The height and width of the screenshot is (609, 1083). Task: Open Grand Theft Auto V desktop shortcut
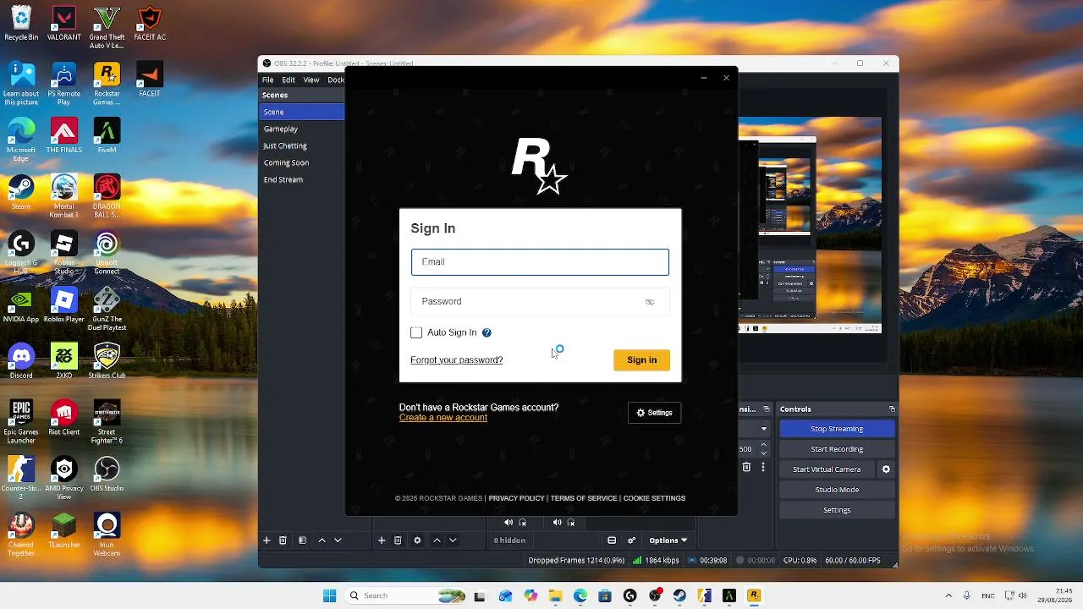point(107,28)
